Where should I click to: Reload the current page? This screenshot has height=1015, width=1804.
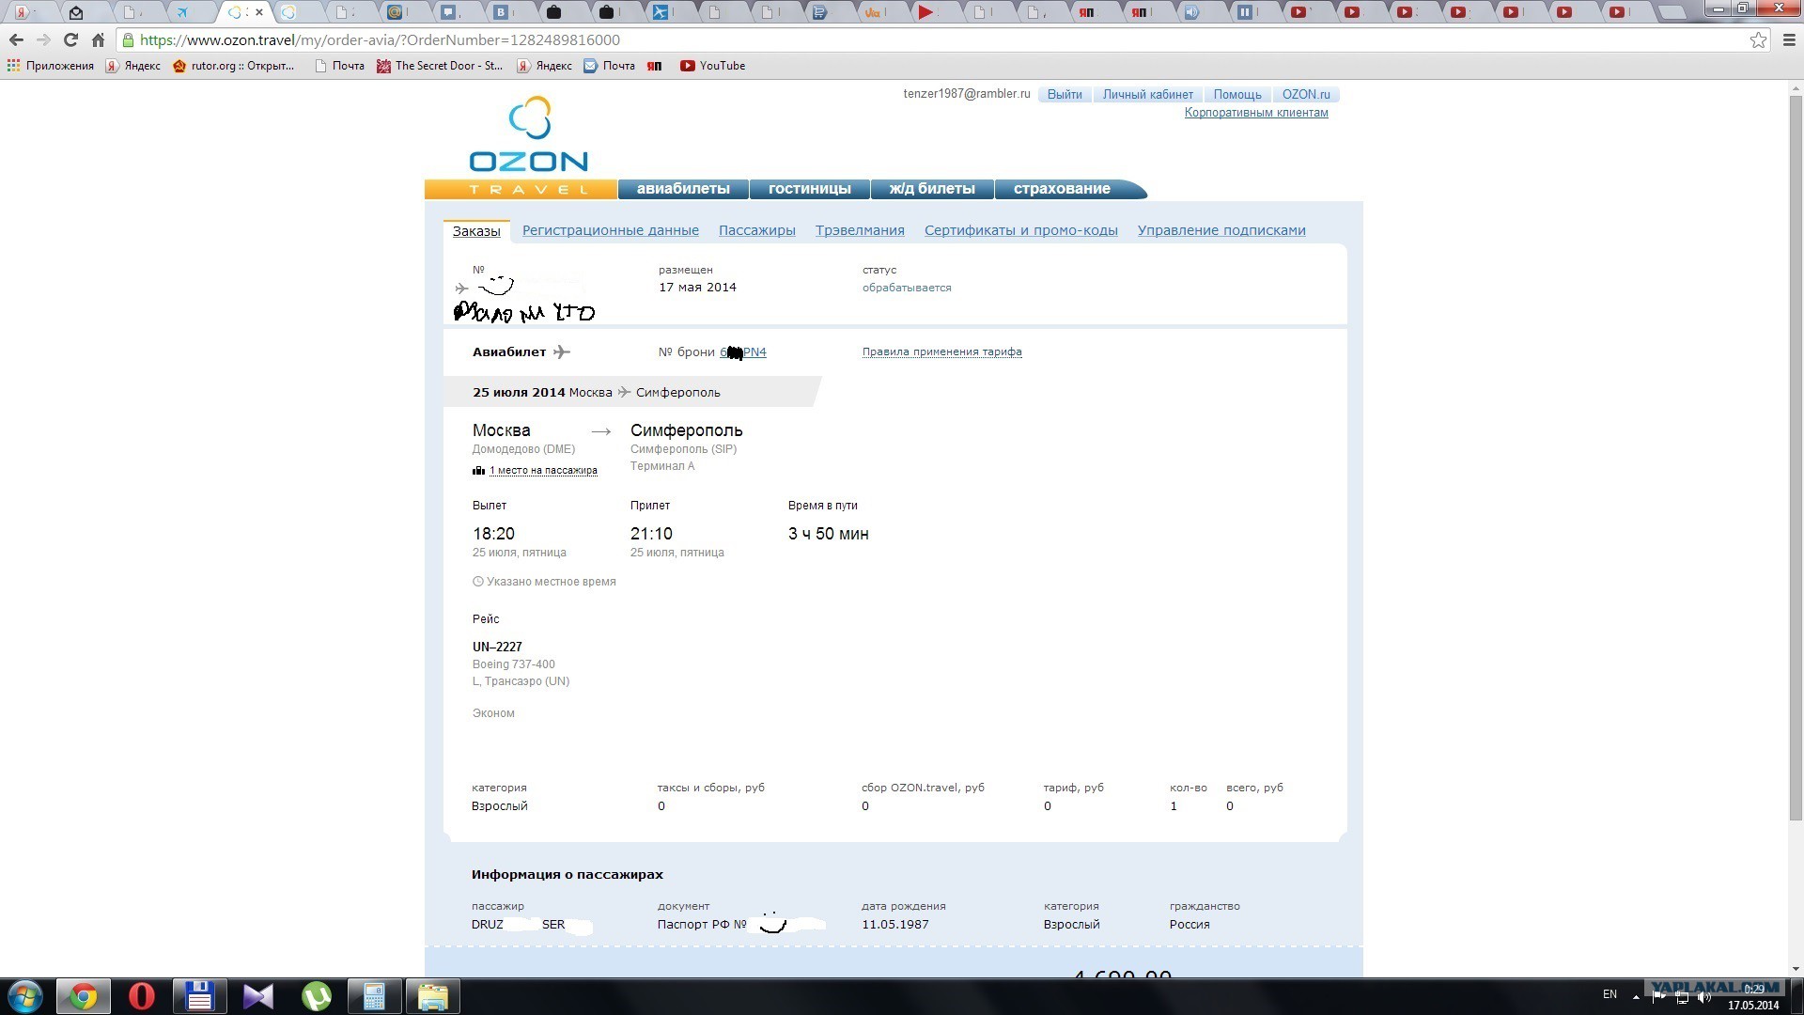pyautogui.click(x=70, y=40)
